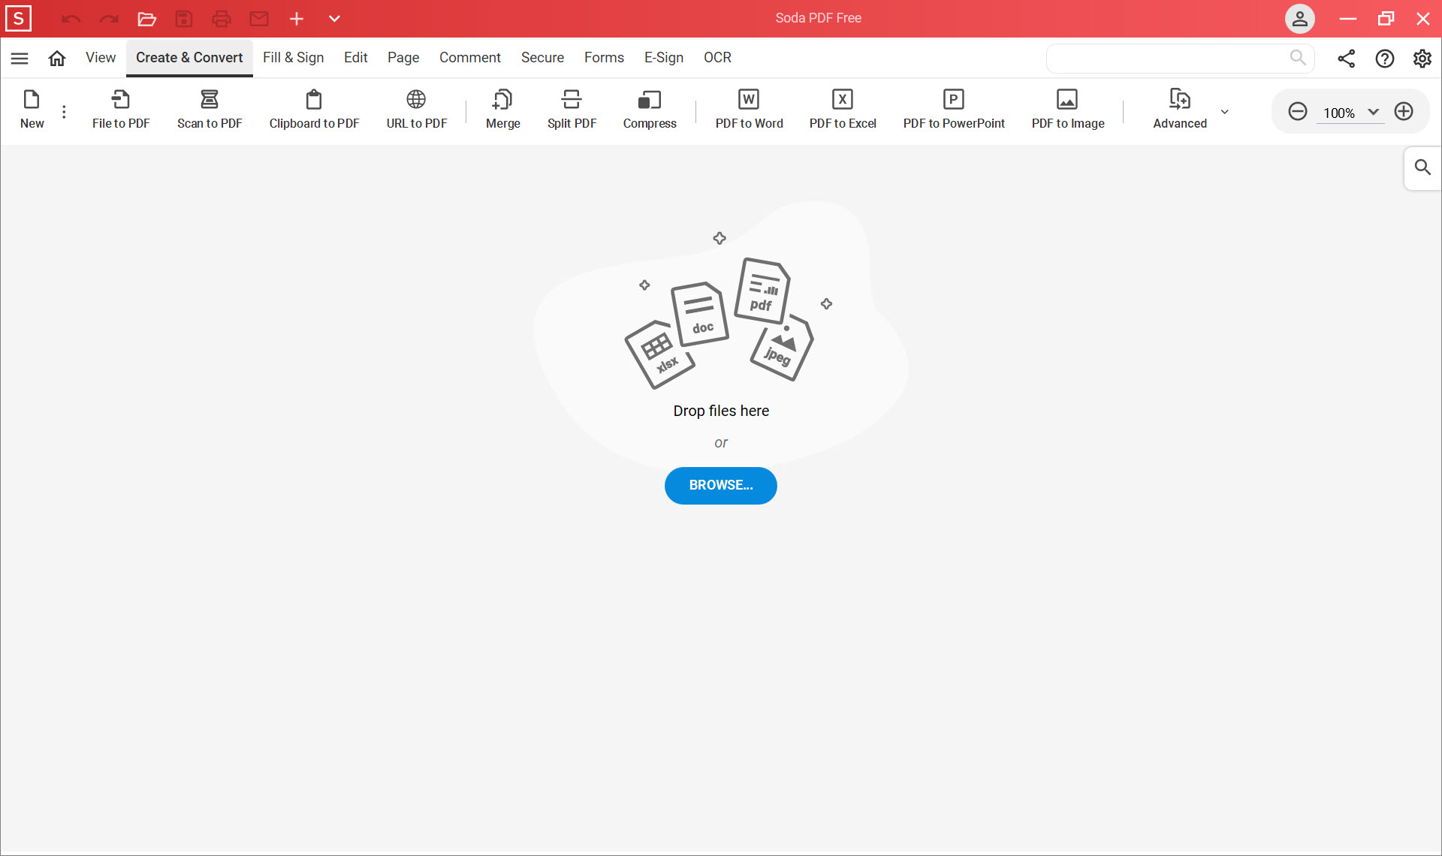
Task: Switch to the Comment tab
Action: [x=470, y=58]
